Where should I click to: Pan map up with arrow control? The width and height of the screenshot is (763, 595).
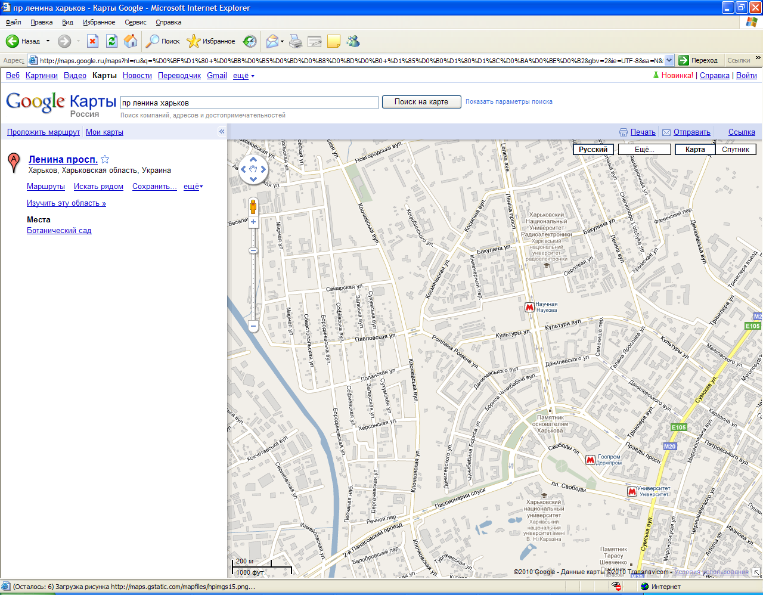(x=253, y=159)
